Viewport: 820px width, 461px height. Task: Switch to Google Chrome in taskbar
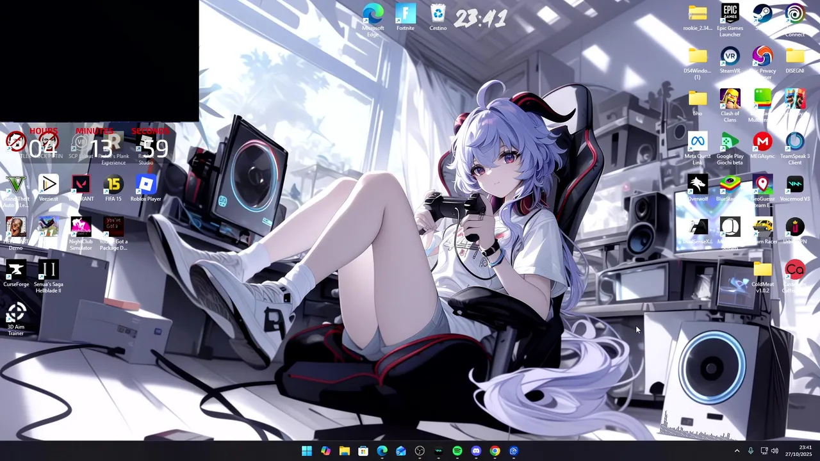pos(495,451)
